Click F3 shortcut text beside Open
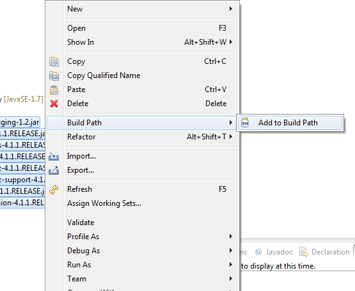 [x=223, y=28]
